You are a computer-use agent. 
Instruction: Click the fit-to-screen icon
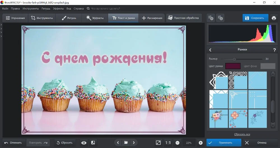(x=158, y=143)
